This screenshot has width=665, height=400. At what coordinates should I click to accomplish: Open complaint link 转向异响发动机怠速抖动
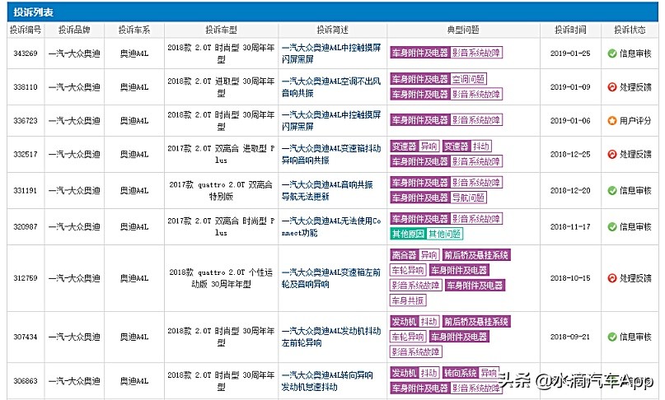coord(327,381)
